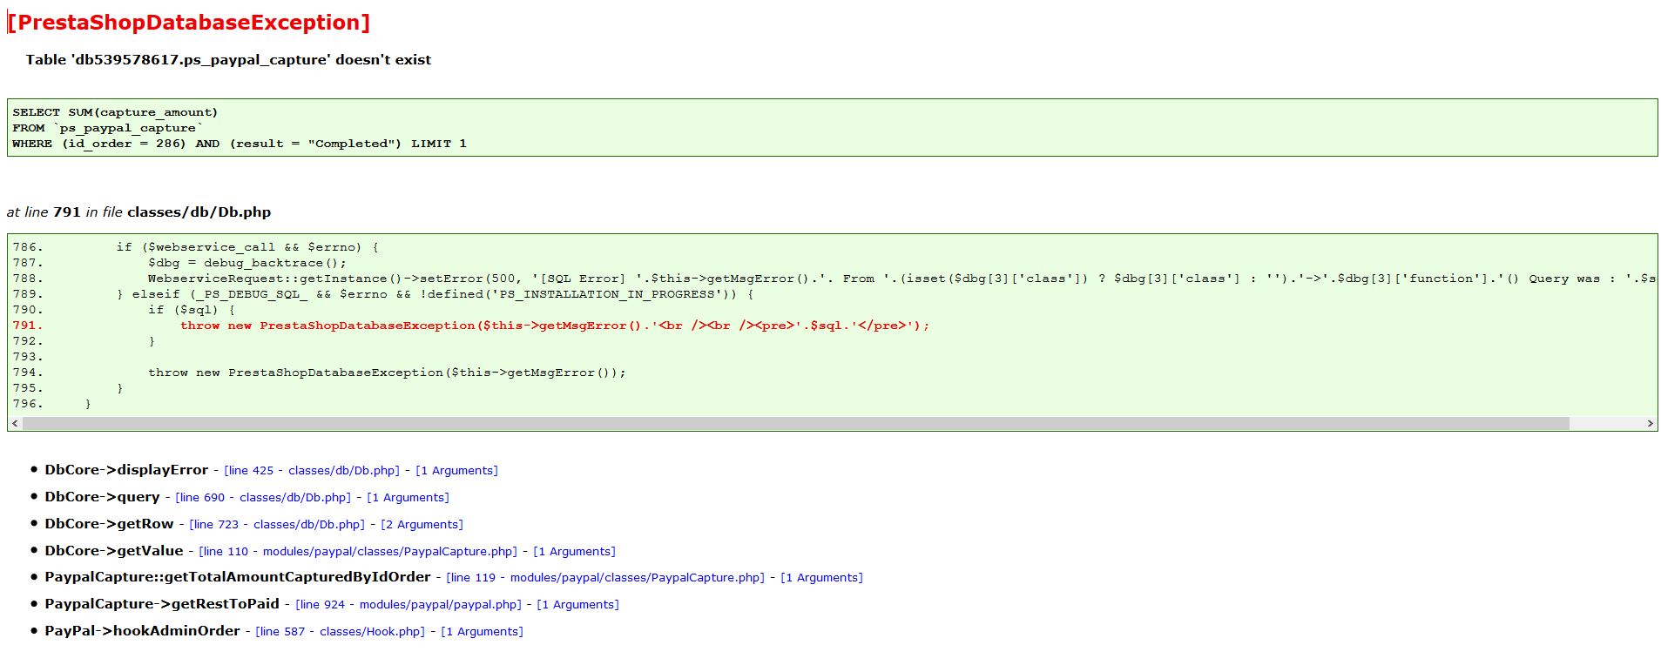Open the line 924 modules/paypal/paypal.php link
The height and width of the screenshot is (665, 1661).
tap(408, 605)
